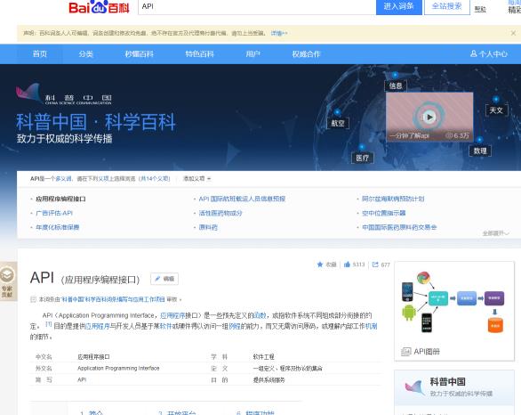Open the 分类 nav tab
The image size is (521, 415).
coord(86,54)
